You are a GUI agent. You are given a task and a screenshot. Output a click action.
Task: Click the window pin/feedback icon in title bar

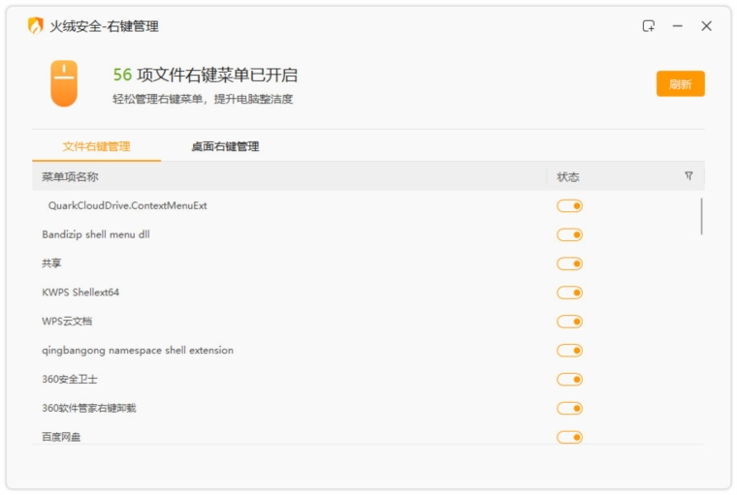tap(649, 26)
